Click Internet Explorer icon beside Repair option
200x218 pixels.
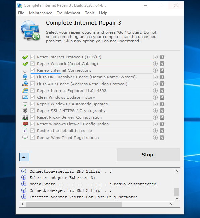click(25, 91)
